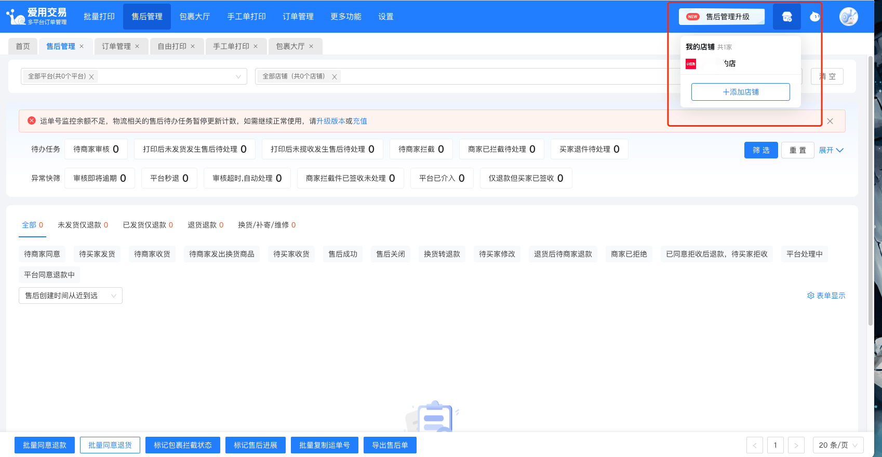This screenshot has height=457, width=882.
Task: Open the store list icon in header
Action: [x=787, y=17]
